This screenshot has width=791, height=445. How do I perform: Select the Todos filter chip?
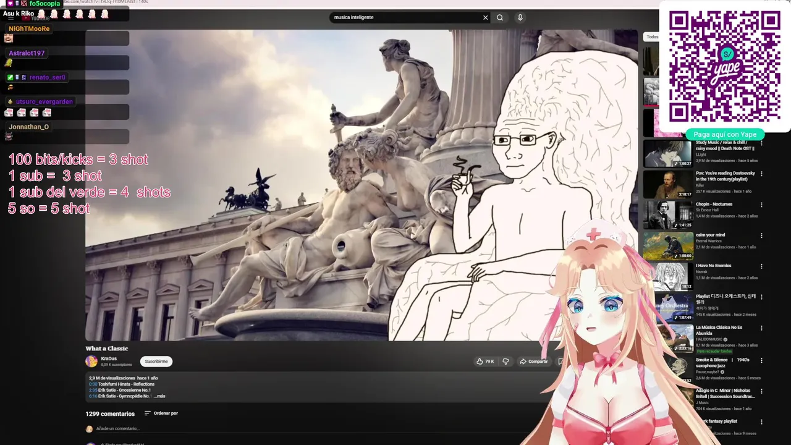tap(653, 37)
